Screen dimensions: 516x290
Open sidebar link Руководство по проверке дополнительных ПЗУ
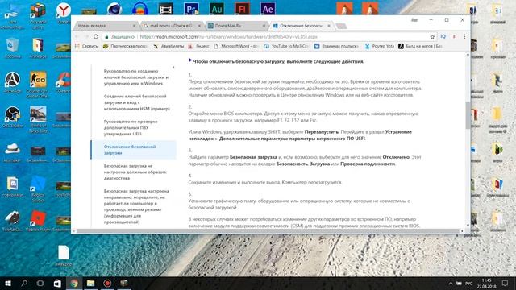[x=131, y=127]
